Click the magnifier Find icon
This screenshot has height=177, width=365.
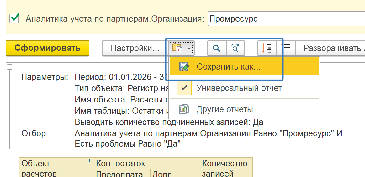[217, 48]
